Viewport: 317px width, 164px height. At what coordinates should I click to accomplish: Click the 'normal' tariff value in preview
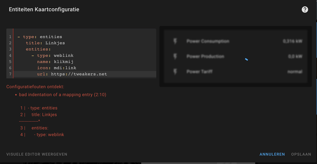tap(295, 72)
